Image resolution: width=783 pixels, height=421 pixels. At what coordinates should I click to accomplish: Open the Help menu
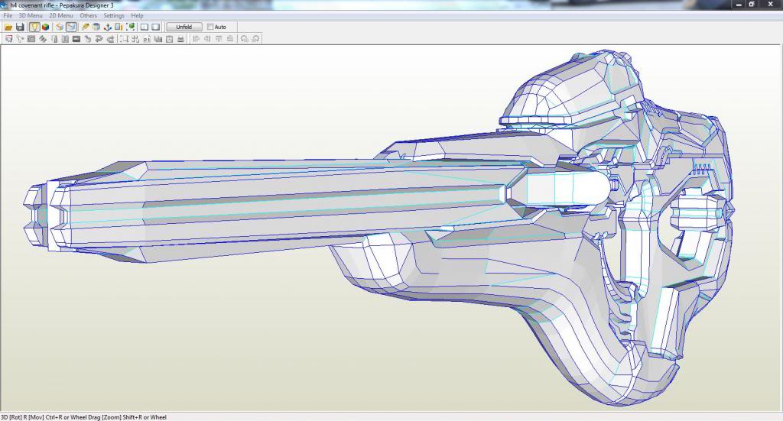(138, 15)
